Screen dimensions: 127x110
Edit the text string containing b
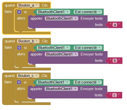(x=115, y=61)
